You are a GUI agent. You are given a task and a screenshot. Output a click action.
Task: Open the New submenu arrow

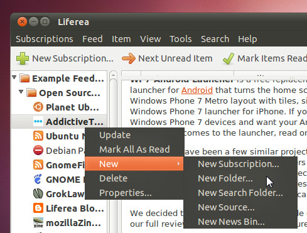178,163
